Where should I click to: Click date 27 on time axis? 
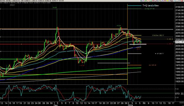point(118,103)
